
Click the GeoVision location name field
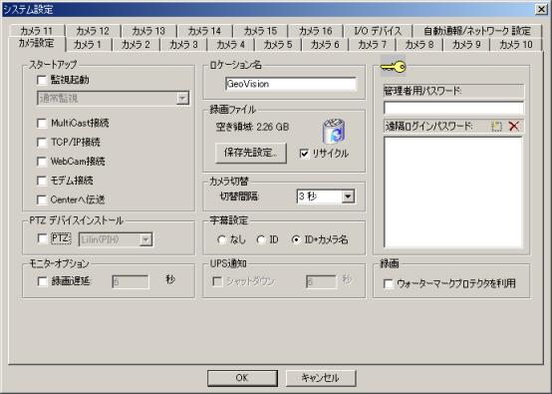coord(291,84)
